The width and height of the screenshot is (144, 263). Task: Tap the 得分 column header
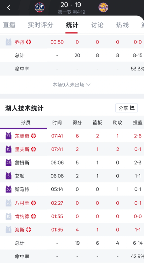coord(77,122)
